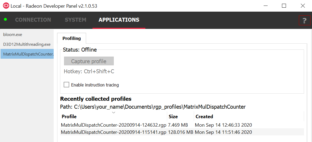The image size is (312, 142).
Task: Select the 115141.rgp profile row
Action: 113,132
